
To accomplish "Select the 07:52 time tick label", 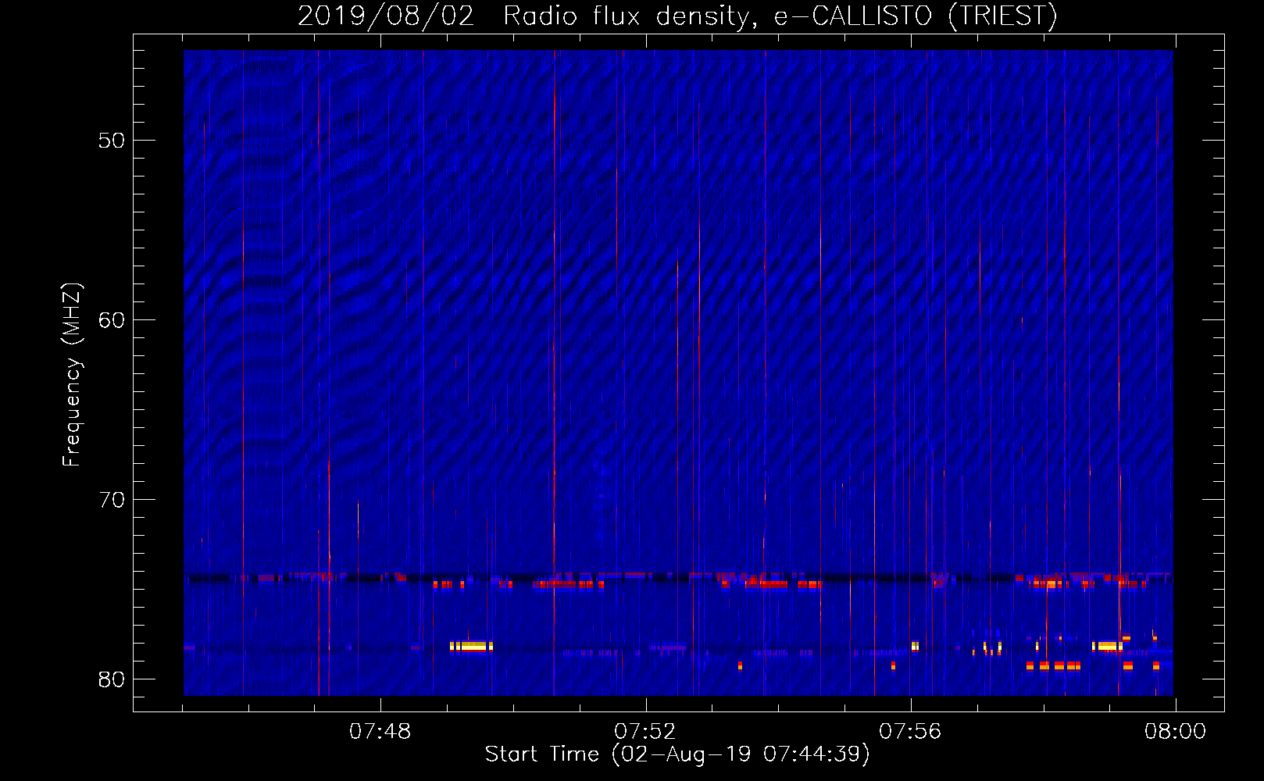I will (645, 732).
